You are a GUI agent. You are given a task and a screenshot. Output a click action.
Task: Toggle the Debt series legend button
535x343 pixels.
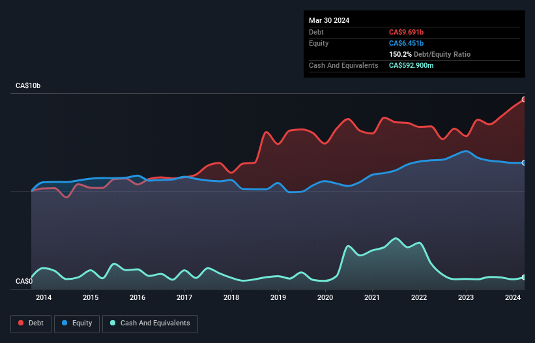31,323
